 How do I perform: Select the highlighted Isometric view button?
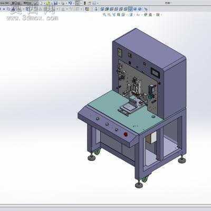coord(130,9)
